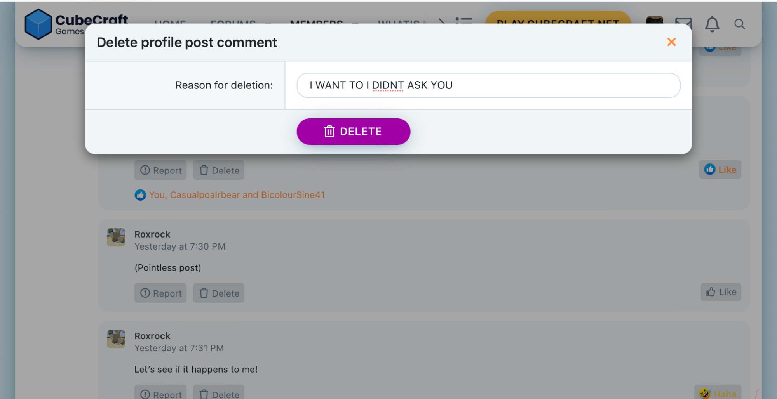Report the (Pointless post) comment

(160, 293)
